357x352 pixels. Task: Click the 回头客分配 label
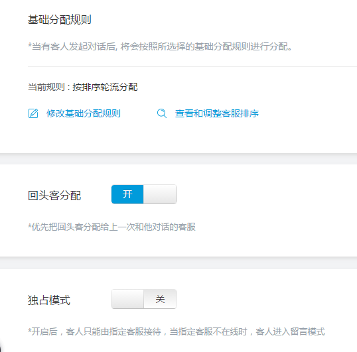tap(54, 196)
